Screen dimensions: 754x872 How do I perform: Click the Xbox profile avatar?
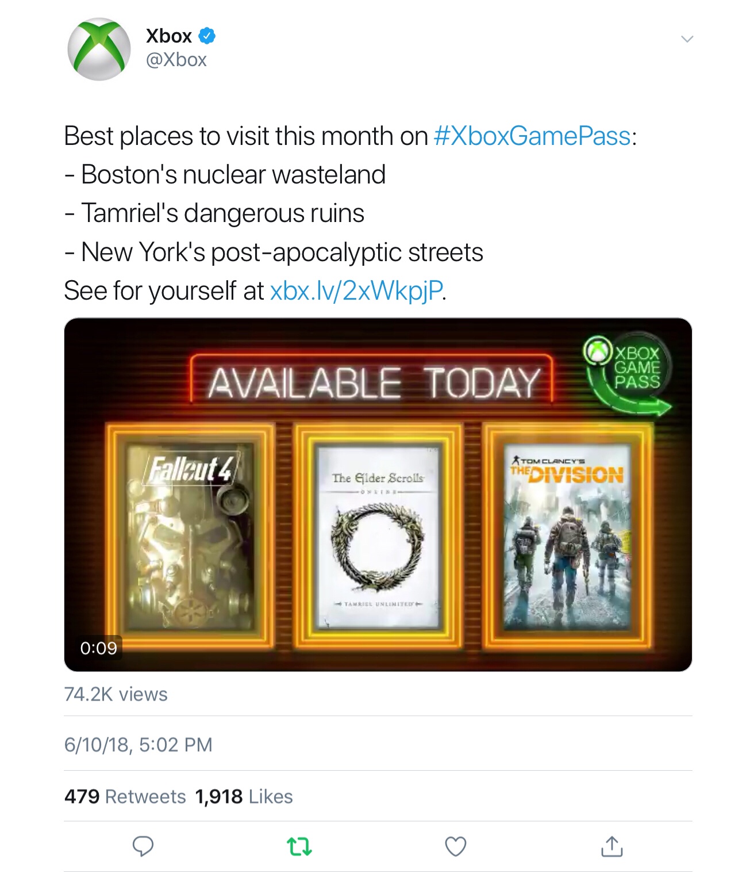coord(99,49)
